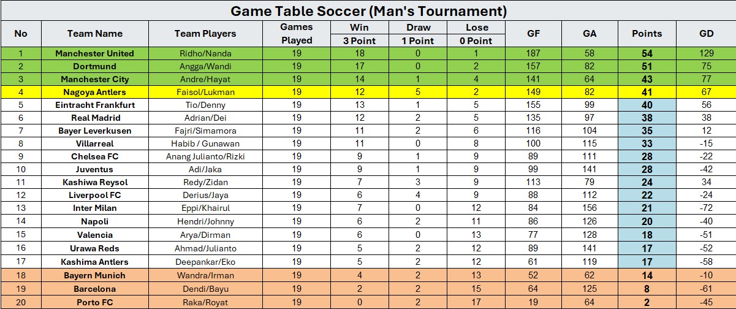The height and width of the screenshot is (309, 736).
Task: Click the Anang Julianto/Rizki players cell
Action: [x=205, y=156]
